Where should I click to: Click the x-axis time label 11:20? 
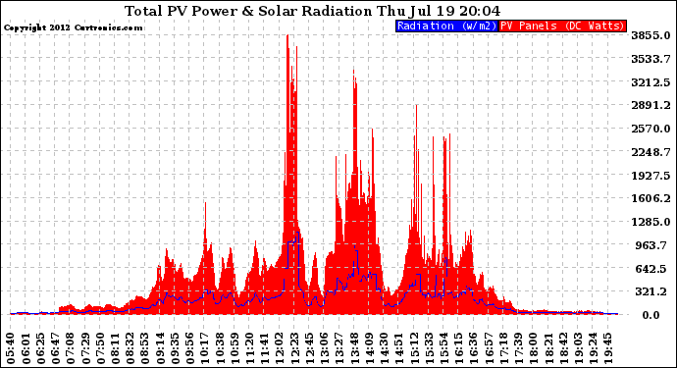pyautogui.click(x=250, y=348)
